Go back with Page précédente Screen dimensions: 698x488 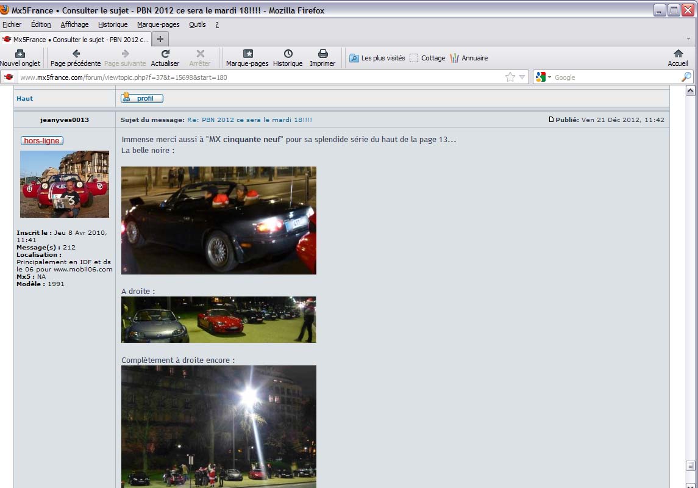click(x=76, y=58)
